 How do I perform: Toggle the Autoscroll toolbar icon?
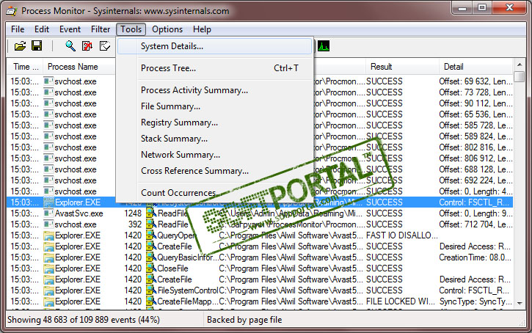(x=87, y=45)
